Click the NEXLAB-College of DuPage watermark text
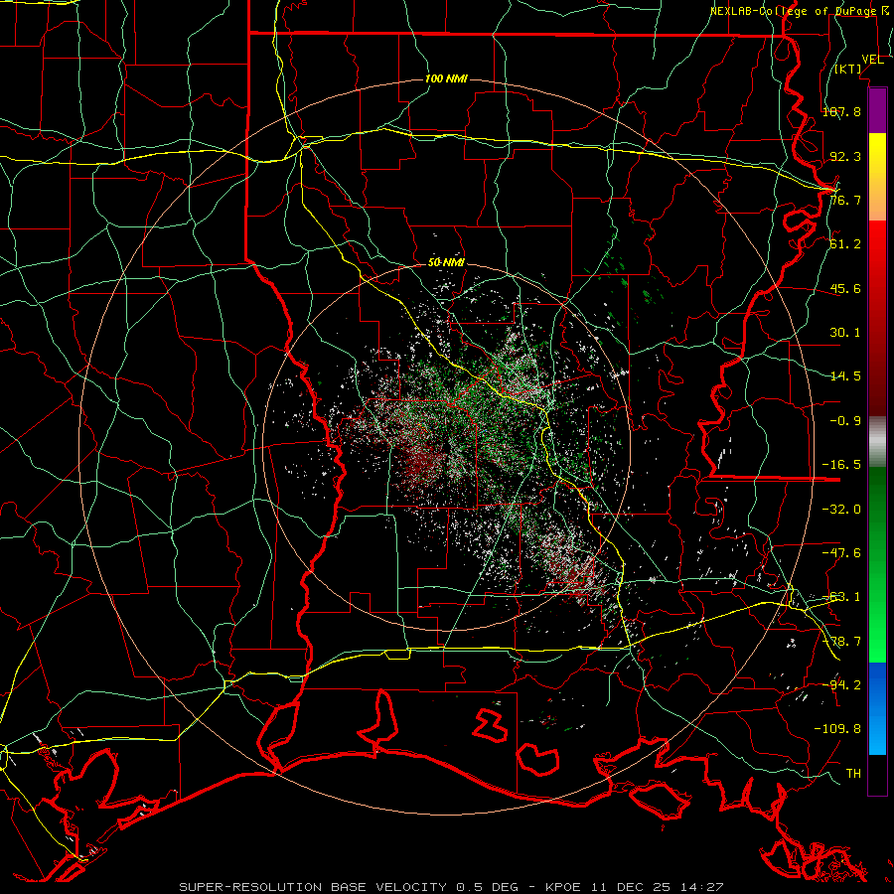This screenshot has height=894, width=894. [x=800, y=11]
